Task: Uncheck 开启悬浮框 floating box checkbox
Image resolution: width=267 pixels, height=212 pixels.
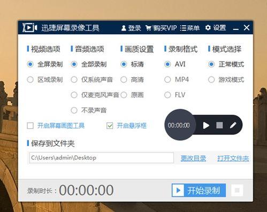Action: tap(110, 126)
